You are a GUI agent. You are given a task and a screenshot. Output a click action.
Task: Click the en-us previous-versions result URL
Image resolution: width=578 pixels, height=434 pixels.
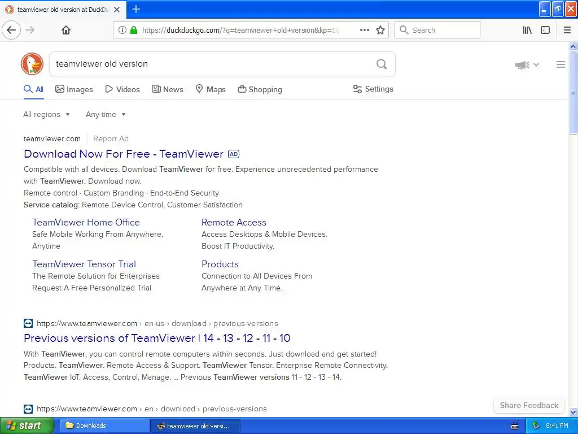[157, 323]
